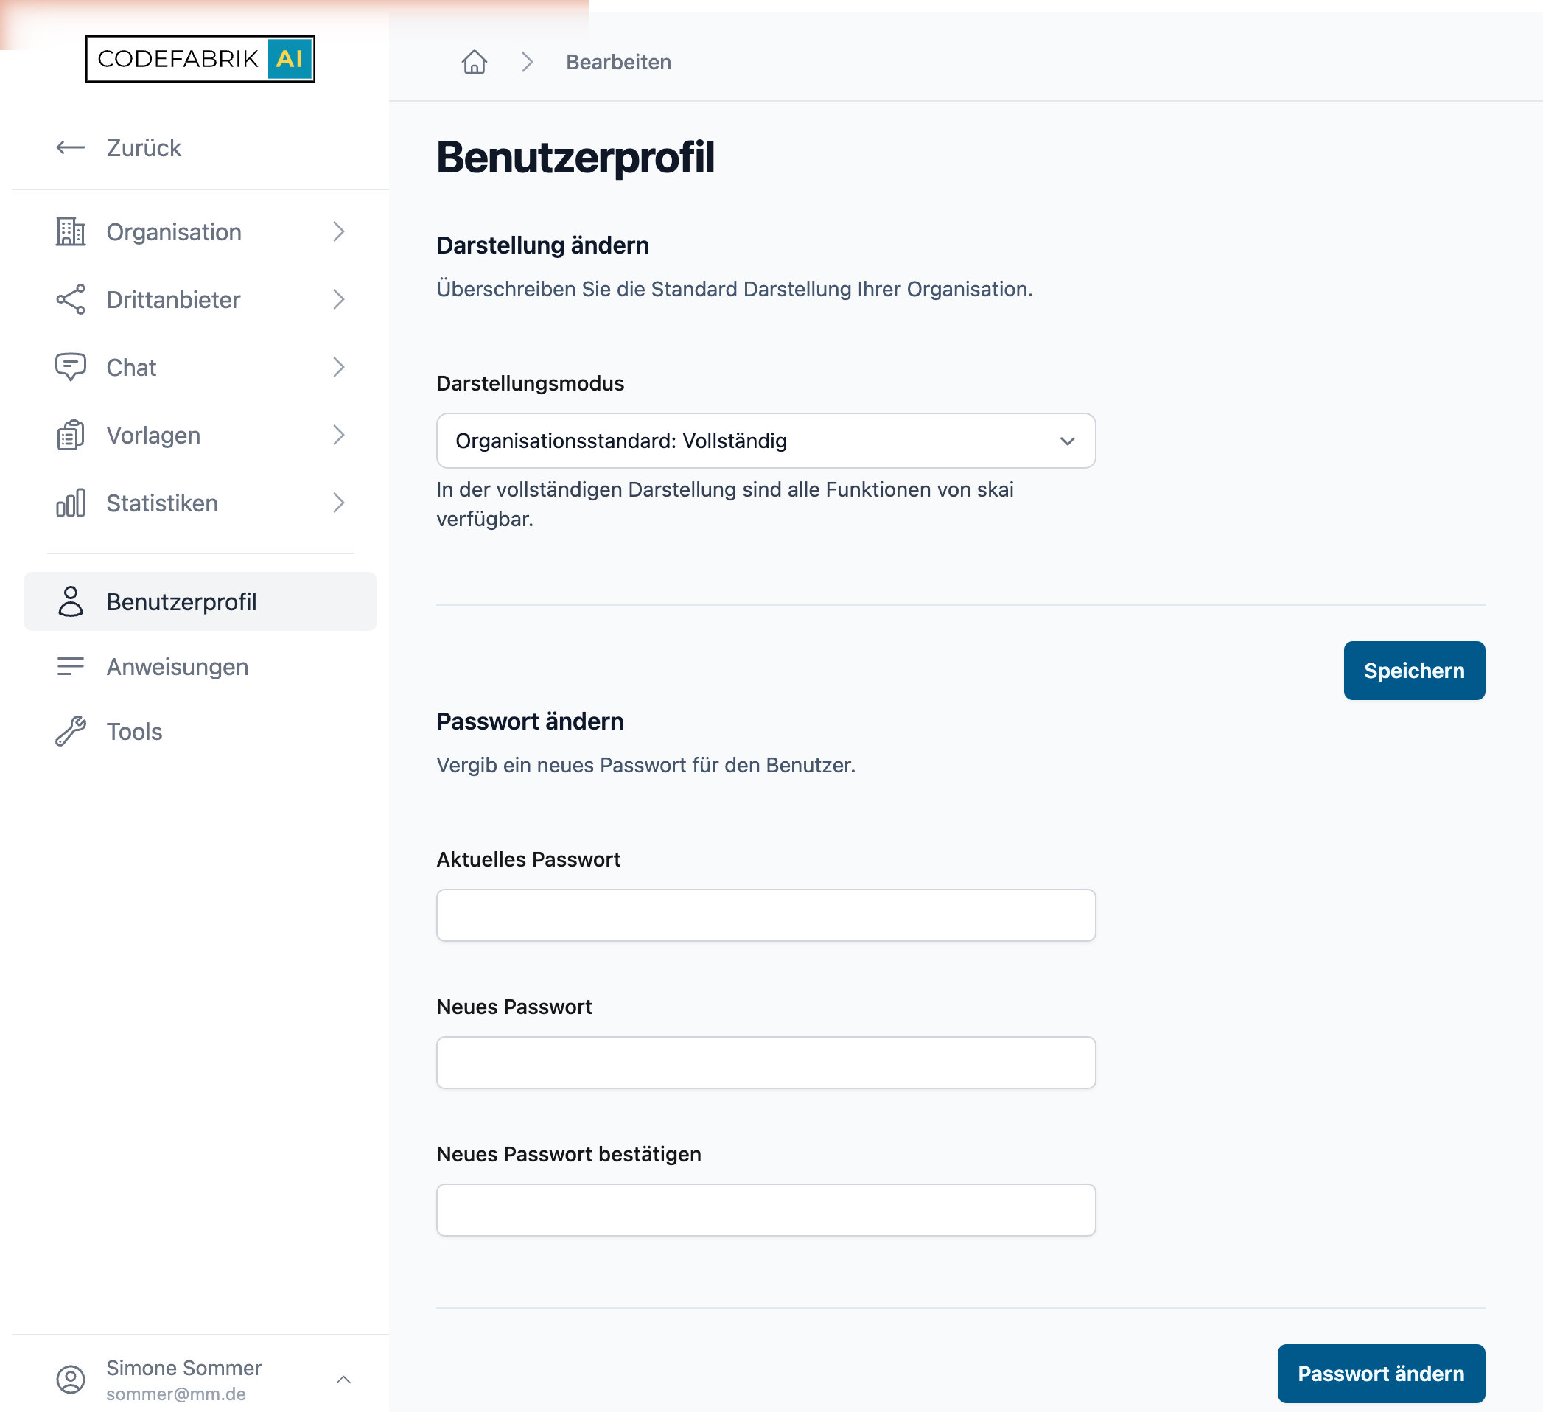Click the Drittanbieter share icon

(71, 299)
